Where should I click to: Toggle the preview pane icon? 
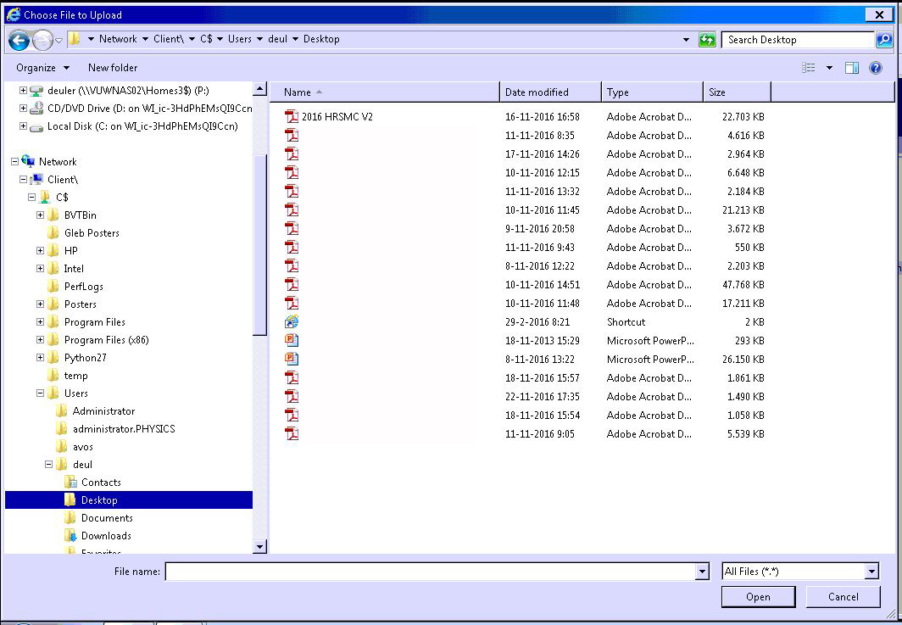(852, 68)
